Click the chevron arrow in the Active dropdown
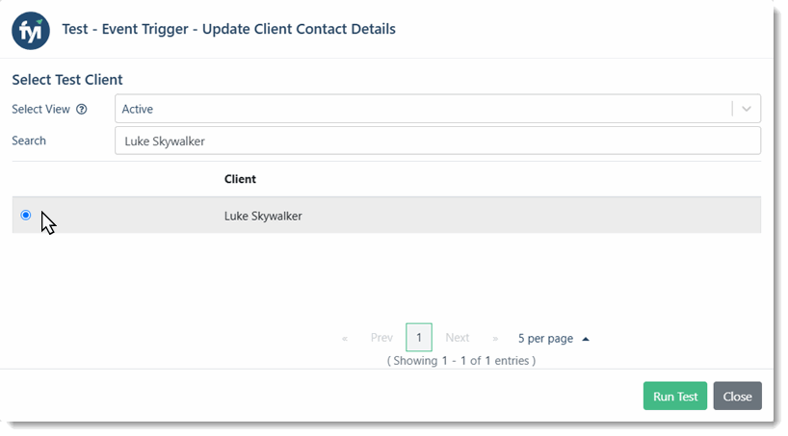Screen dimensions: 788x436 747,109
